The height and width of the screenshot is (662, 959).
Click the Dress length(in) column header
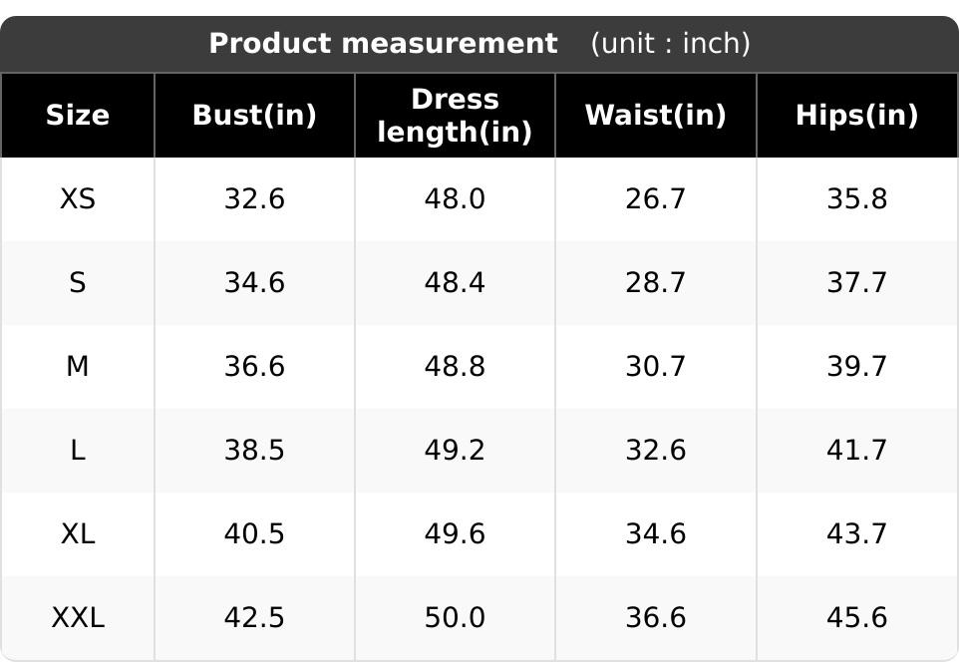455,116
